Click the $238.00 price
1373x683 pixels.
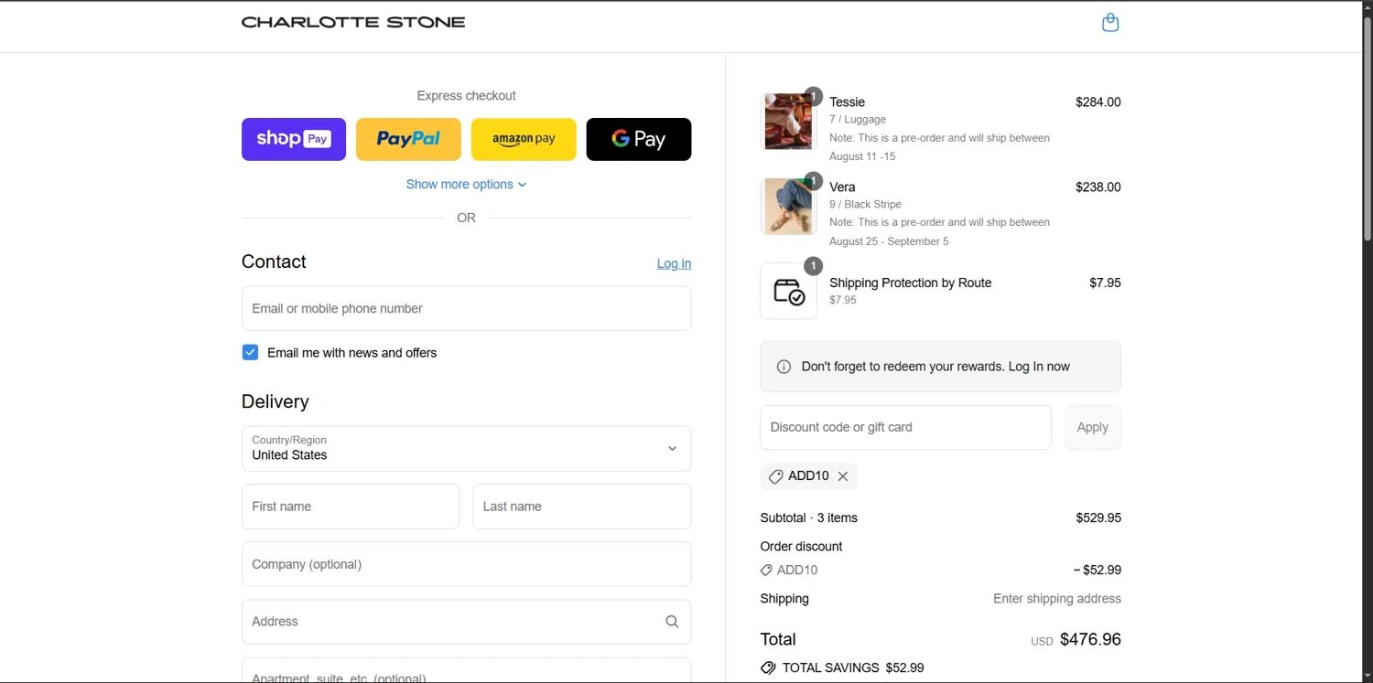coord(1098,187)
